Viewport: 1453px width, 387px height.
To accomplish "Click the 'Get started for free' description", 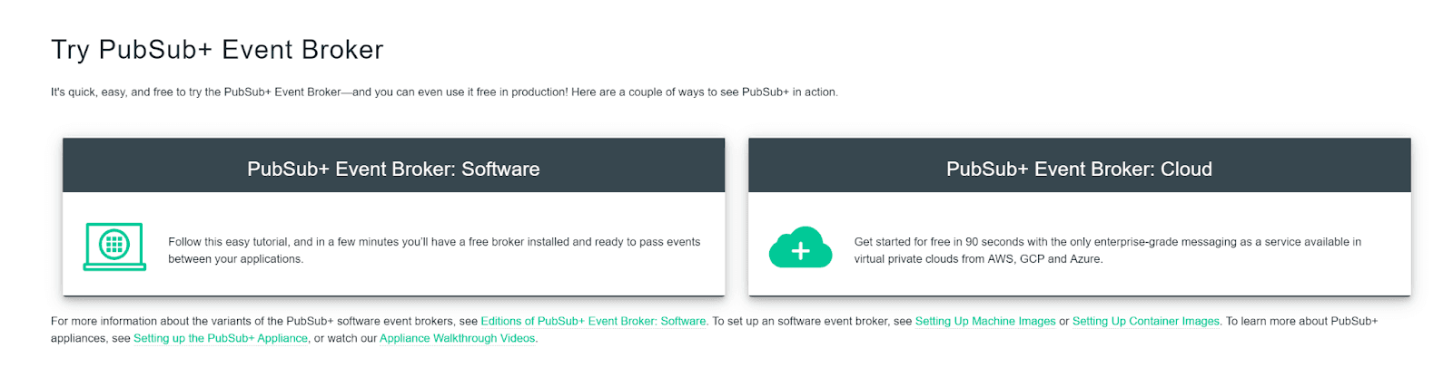I will click(1107, 242).
